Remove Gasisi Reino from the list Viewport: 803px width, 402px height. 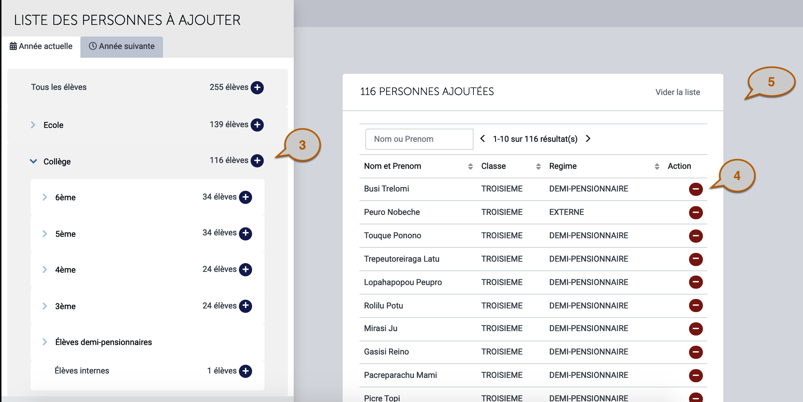tap(696, 352)
